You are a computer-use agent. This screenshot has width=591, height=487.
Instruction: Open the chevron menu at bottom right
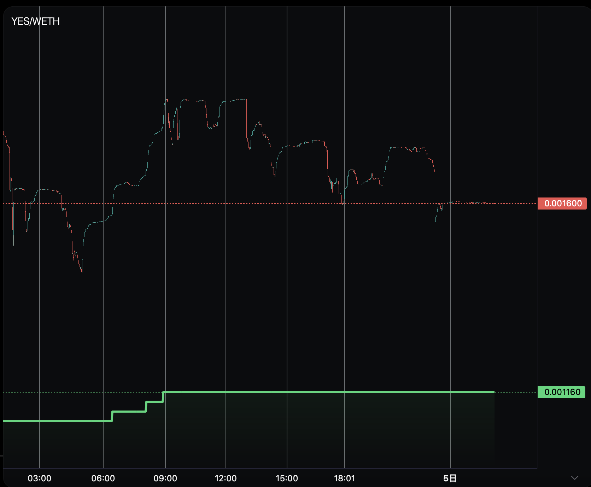575,478
